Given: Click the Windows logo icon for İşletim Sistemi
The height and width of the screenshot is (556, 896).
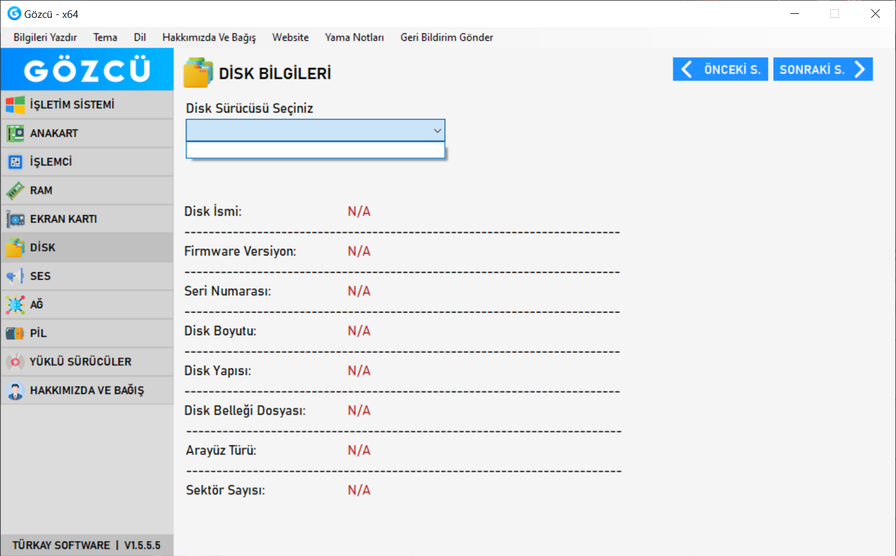Looking at the screenshot, I should point(15,105).
